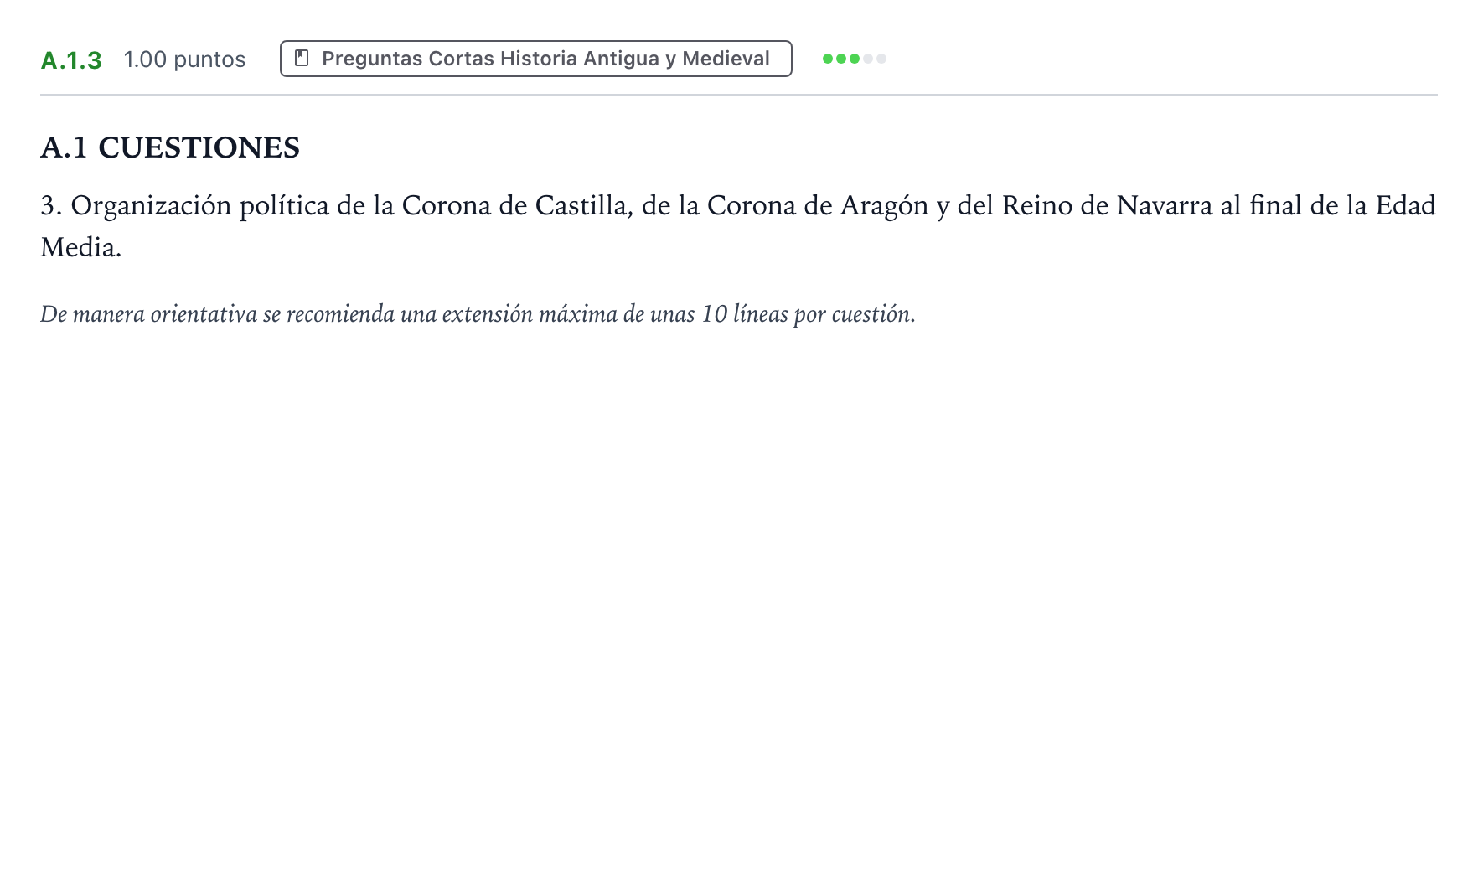Click the word Medieval in the tag
The height and width of the screenshot is (873, 1478).
click(x=726, y=59)
